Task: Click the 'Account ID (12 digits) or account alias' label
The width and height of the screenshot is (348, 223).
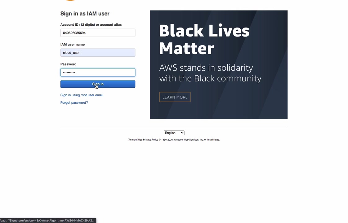Action: 91,24
